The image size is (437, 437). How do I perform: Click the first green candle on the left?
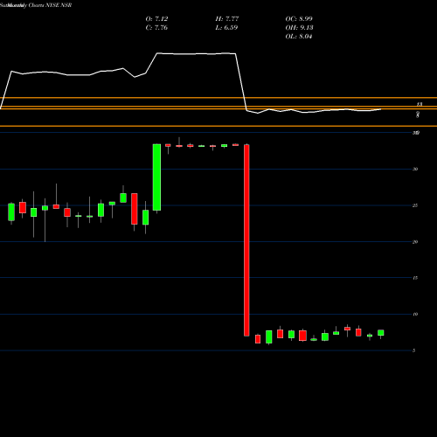[x=11, y=212]
